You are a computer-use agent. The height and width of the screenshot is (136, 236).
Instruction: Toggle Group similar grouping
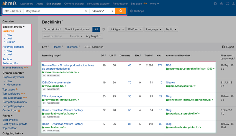point(53,29)
